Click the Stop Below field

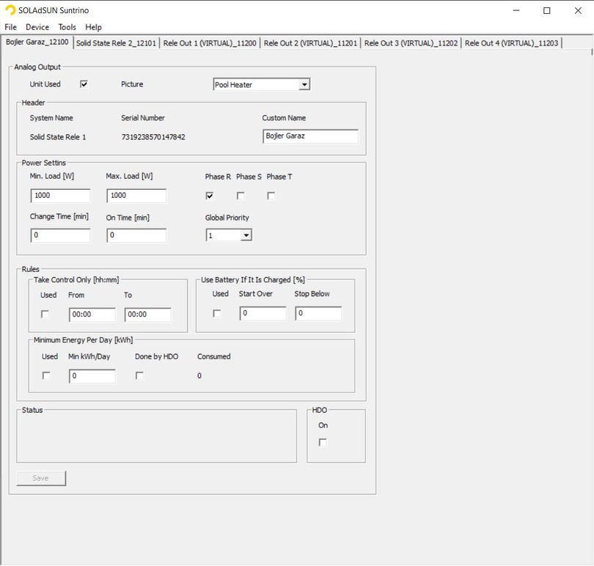tap(318, 313)
